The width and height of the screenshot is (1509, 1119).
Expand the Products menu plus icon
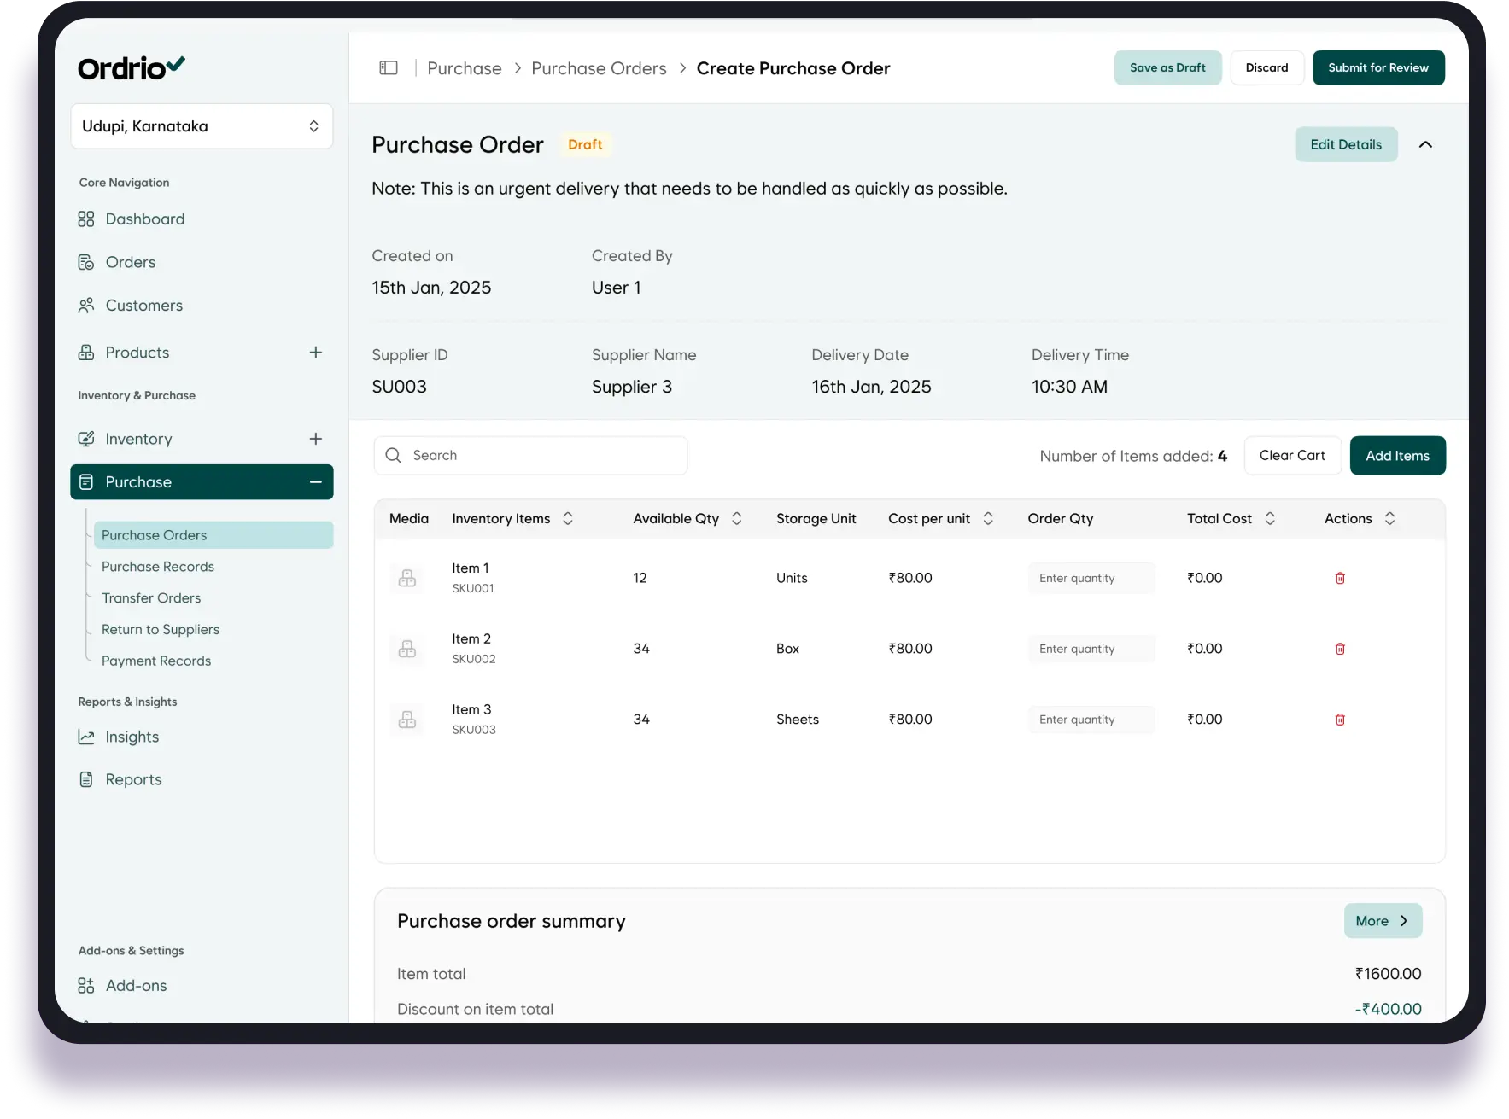pos(315,353)
